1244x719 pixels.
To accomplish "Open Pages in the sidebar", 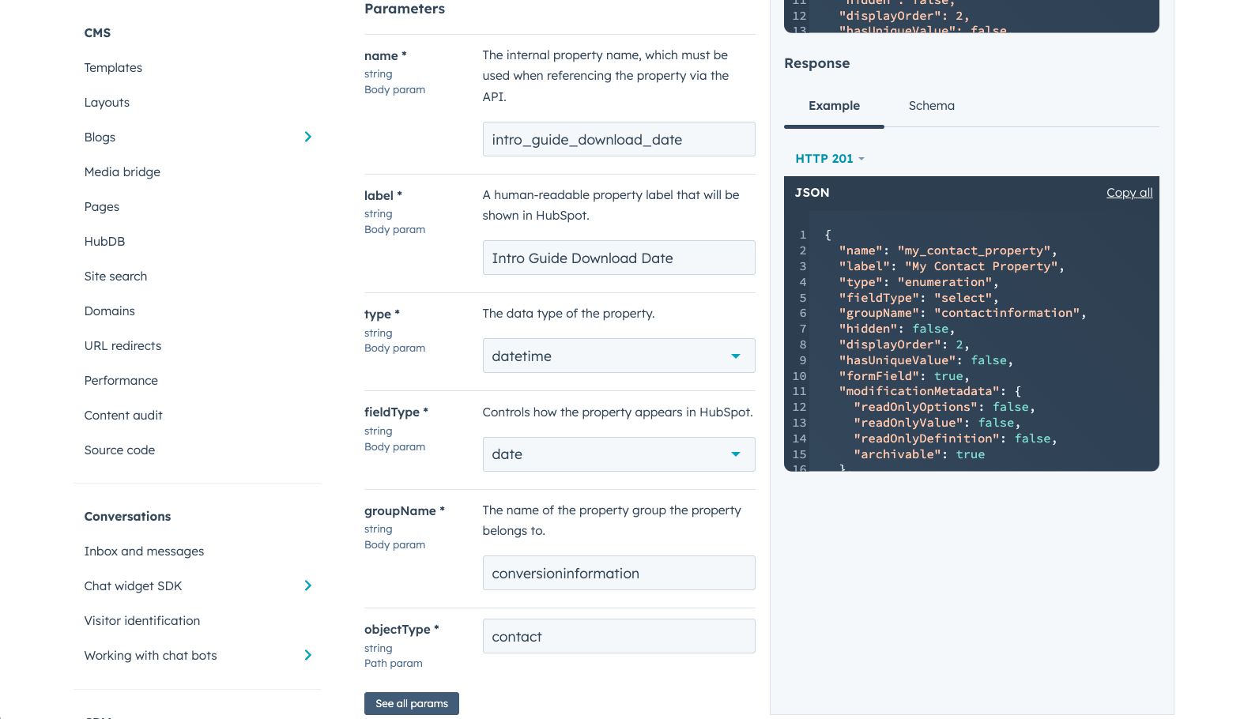I will (102, 207).
